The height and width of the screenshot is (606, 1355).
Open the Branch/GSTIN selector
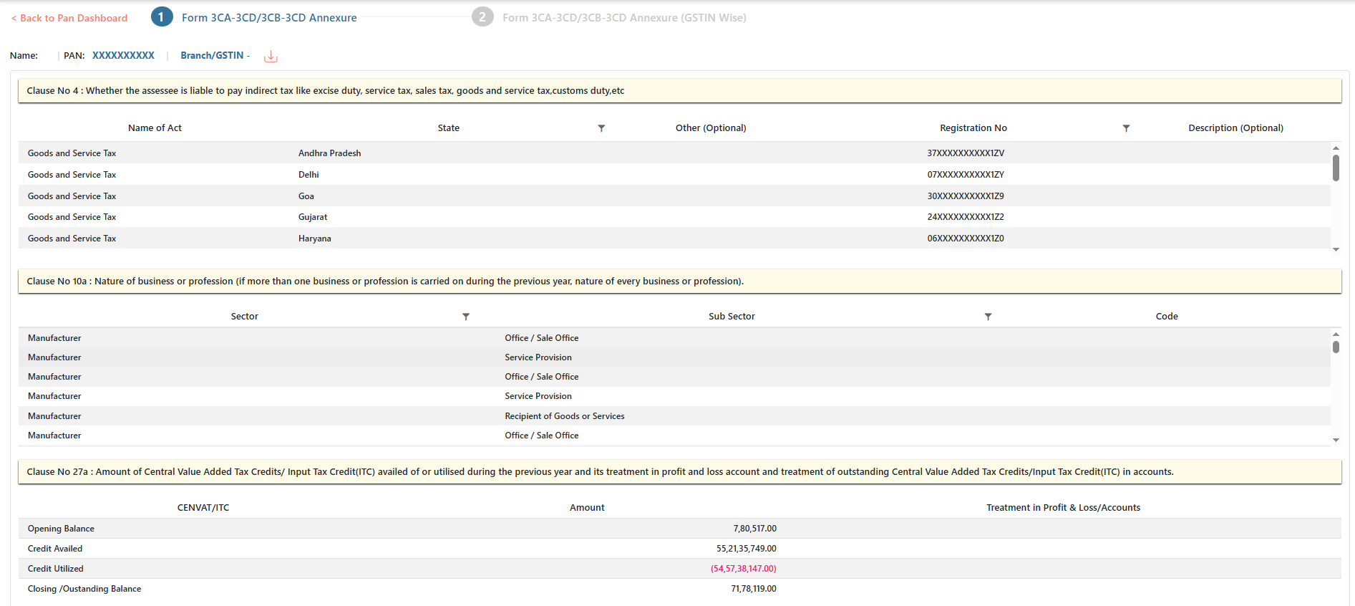coord(215,55)
